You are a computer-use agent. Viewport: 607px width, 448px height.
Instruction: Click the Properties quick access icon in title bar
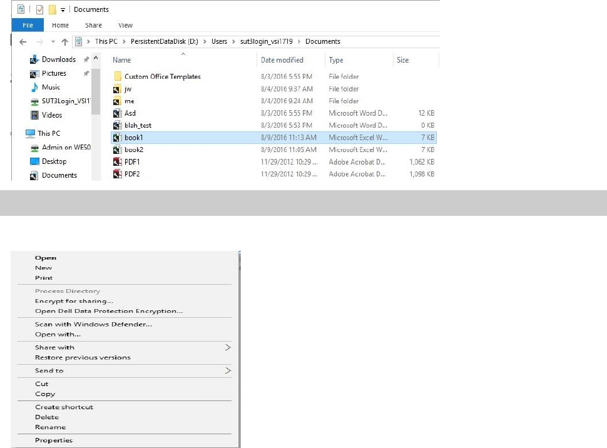tap(39, 9)
